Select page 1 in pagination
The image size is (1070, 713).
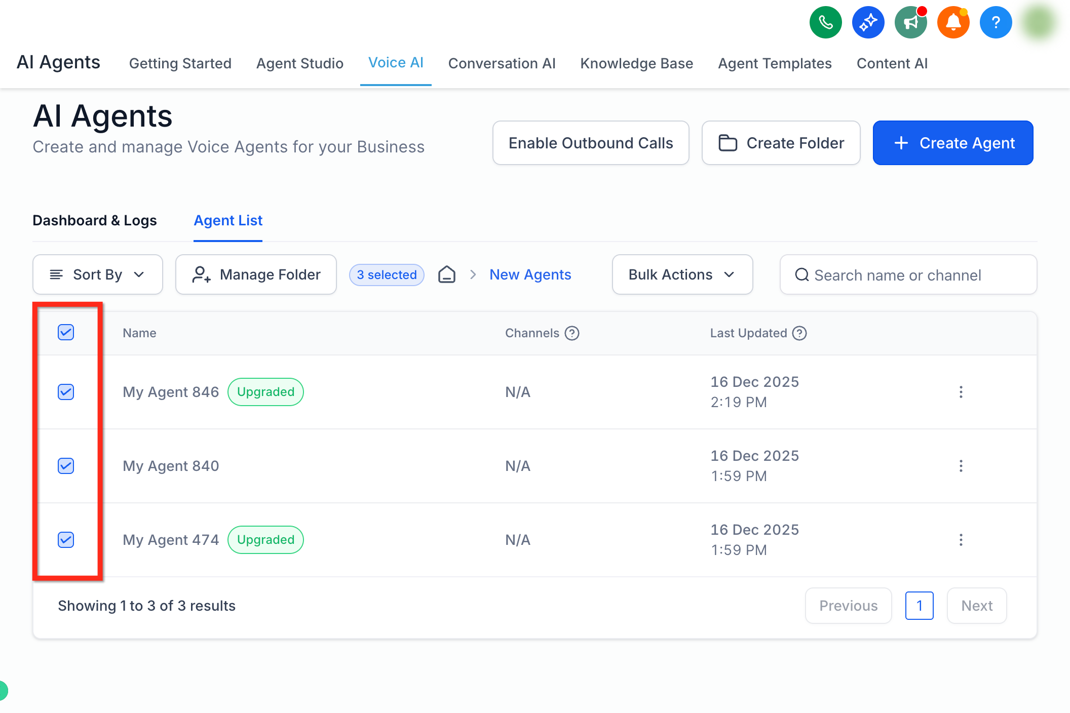click(920, 606)
